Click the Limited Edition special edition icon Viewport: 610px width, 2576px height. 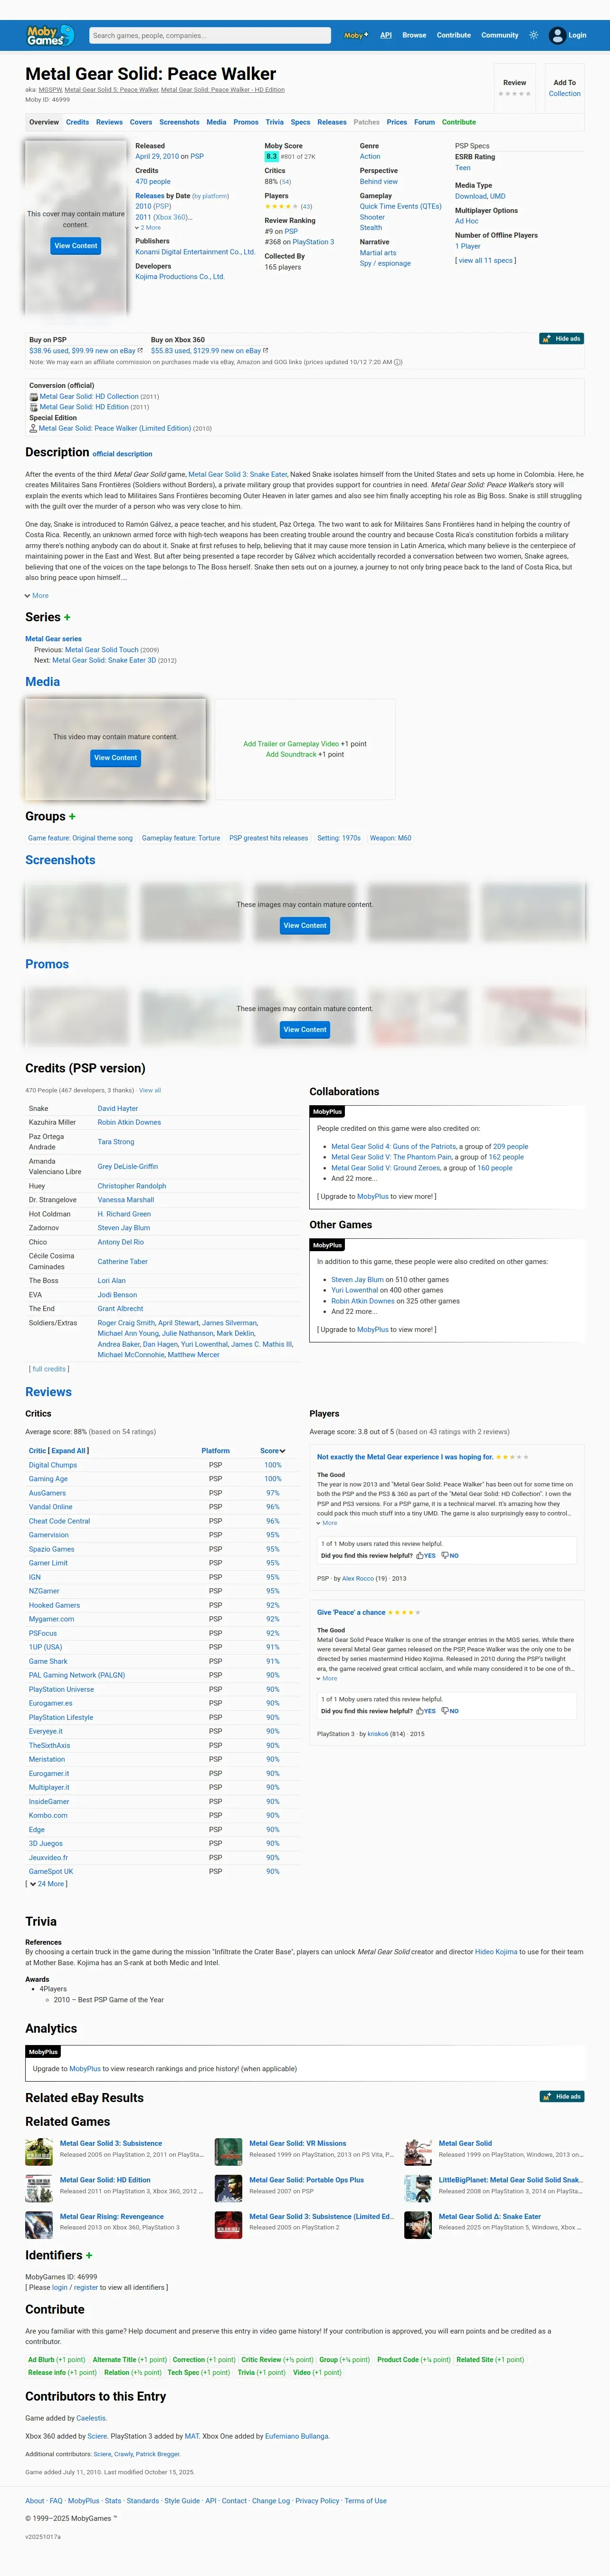[33, 428]
